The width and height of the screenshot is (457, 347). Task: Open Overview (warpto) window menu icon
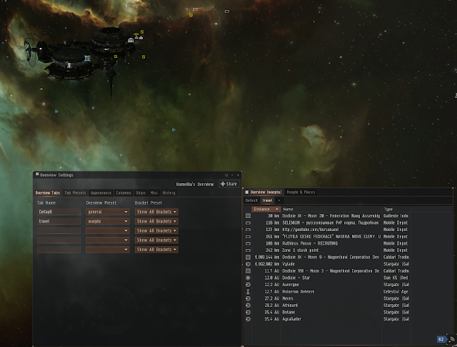coord(247,192)
